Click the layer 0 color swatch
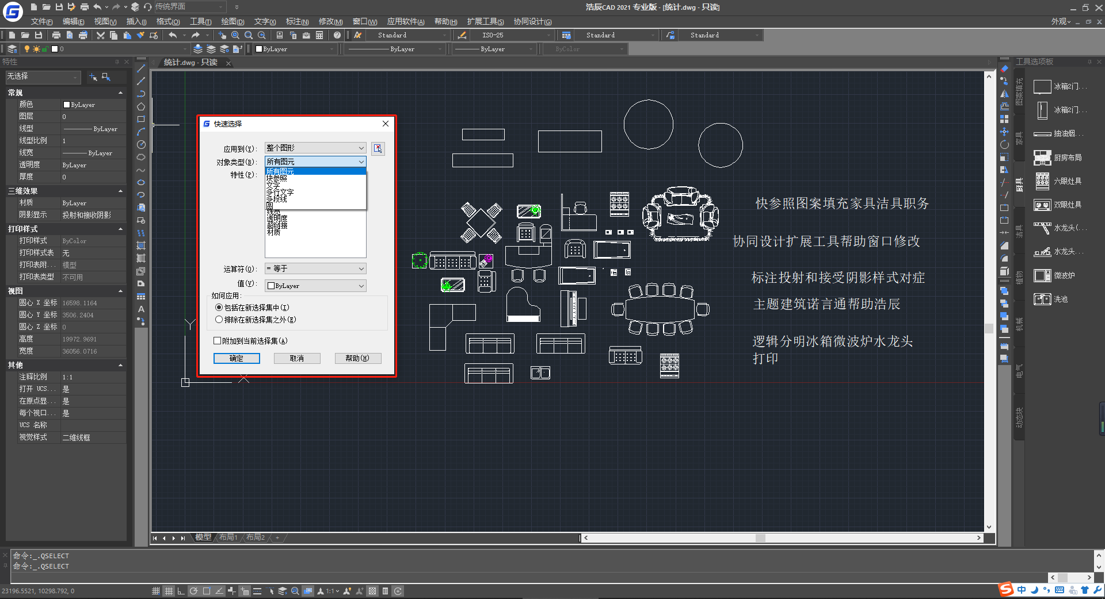The height and width of the screenshot is (599, 1105). 55,49
